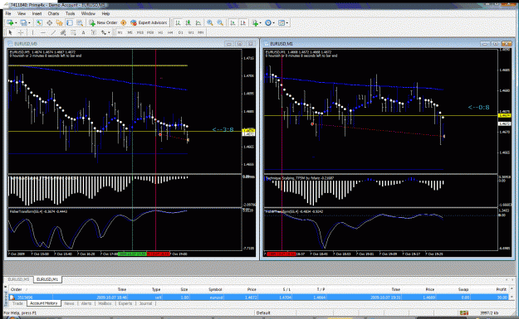Open the Experts terminal tab
This screenshot has height=319, width=519.
[x=125, y=303]
